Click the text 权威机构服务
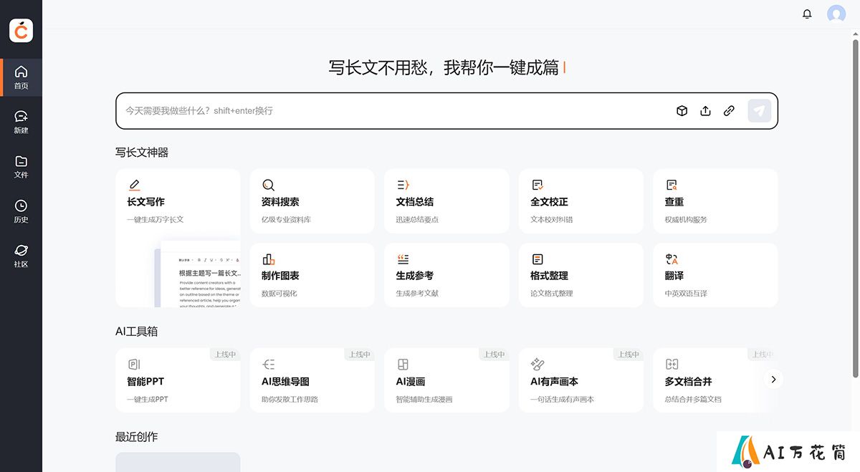The image size is (860, 472). click(x=686, y=219)
